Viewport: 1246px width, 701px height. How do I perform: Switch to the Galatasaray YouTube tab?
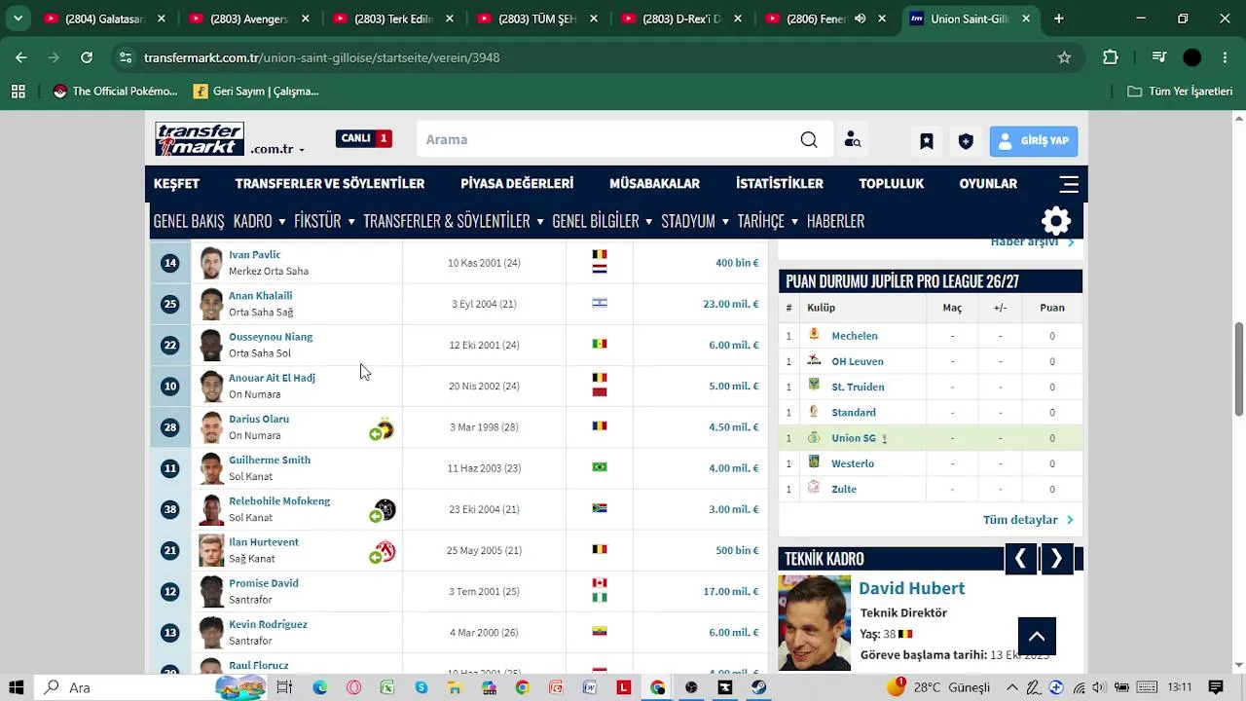(x=105, y=18)
